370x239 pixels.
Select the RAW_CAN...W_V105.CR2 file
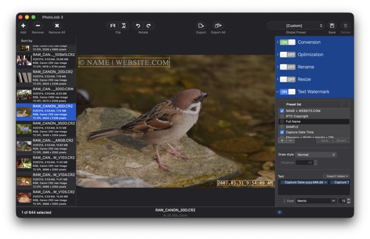(46, 198)
